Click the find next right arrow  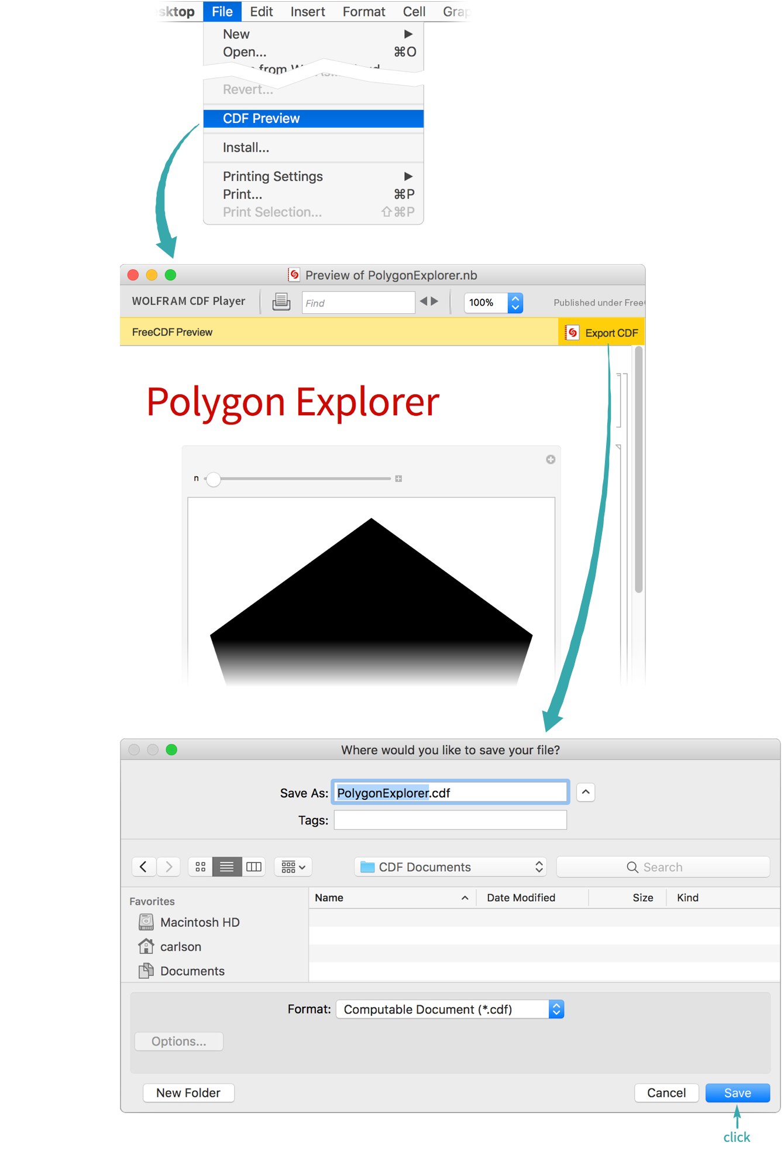[x=435, y=301]
